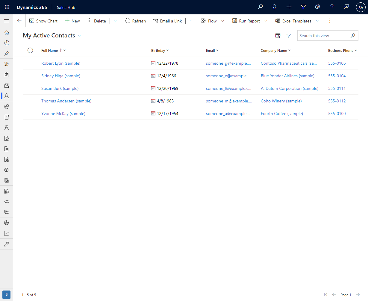Click the Refresh command
Image resolution: width=368 pixels, height=301 pixels.
click(x=136, y=21)
